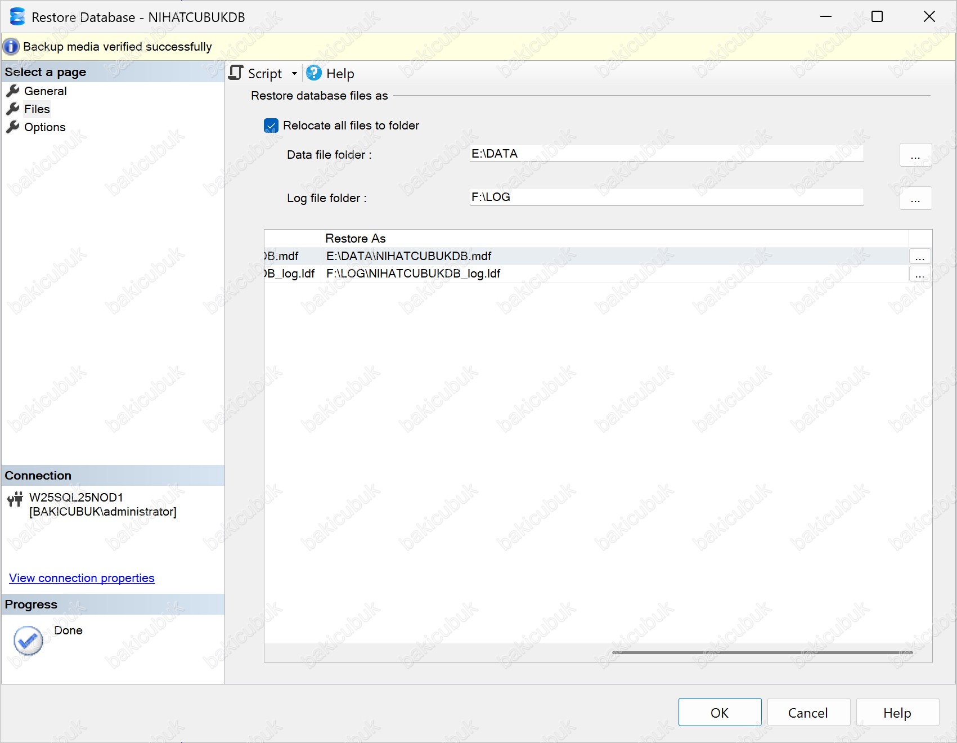The height and width of the screenshot is (743, 957).
Task: Click the blue Help question mark icon
Action: (314, 73)
